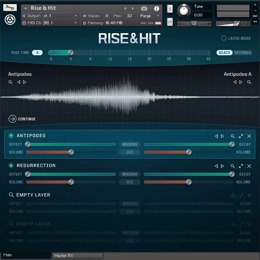Switch to the Master FX tab
This screenshot has width=260, height=260.
click(x=78, y=255)
